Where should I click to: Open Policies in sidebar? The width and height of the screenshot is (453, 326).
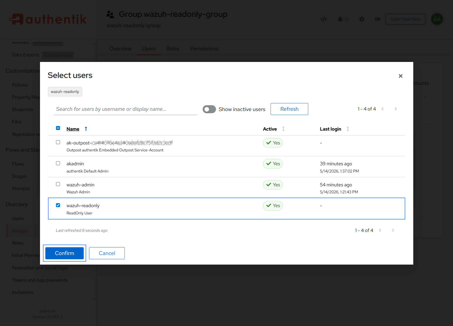pos(20,85)
